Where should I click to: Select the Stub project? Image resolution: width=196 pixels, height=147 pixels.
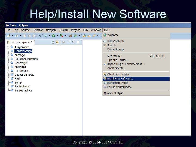pos(17,79)
